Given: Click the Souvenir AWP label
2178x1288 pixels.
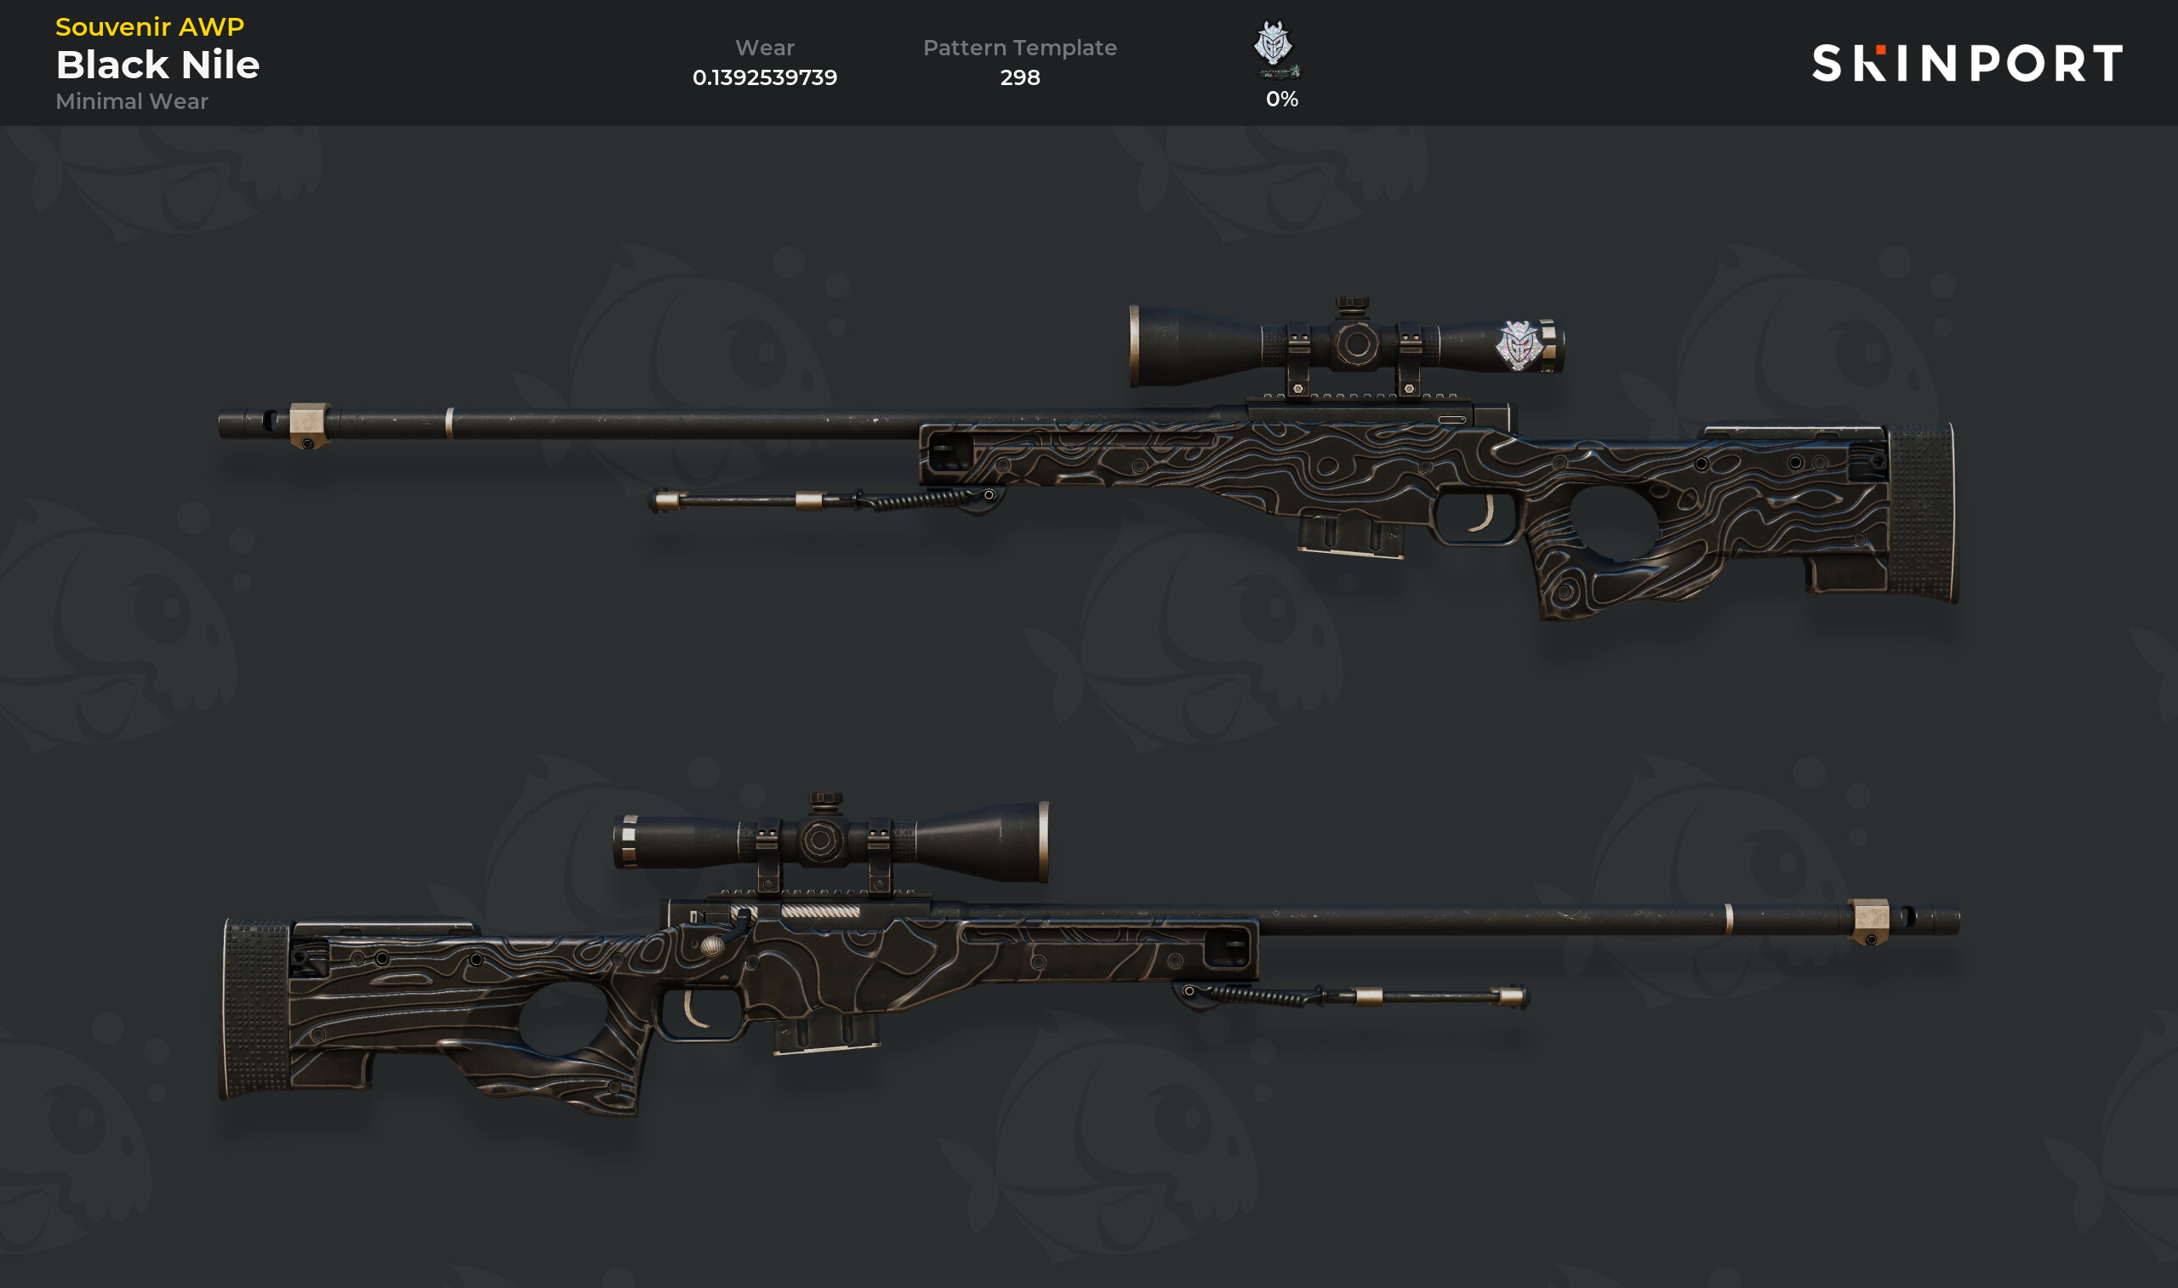Looking at the screenshot, I should [150, 27].
